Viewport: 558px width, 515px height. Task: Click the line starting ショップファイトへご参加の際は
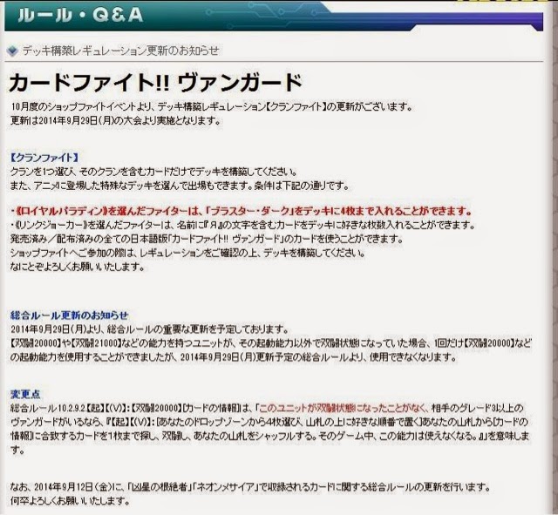point(187,253)
